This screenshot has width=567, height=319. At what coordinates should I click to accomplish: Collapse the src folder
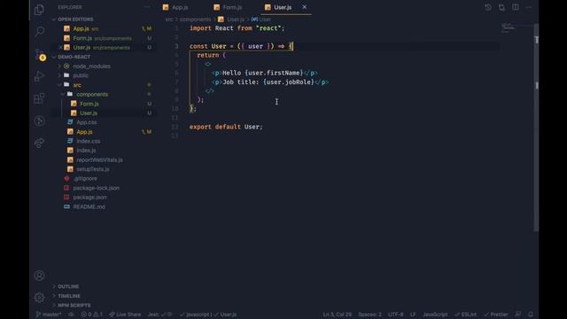pos(77,85)
